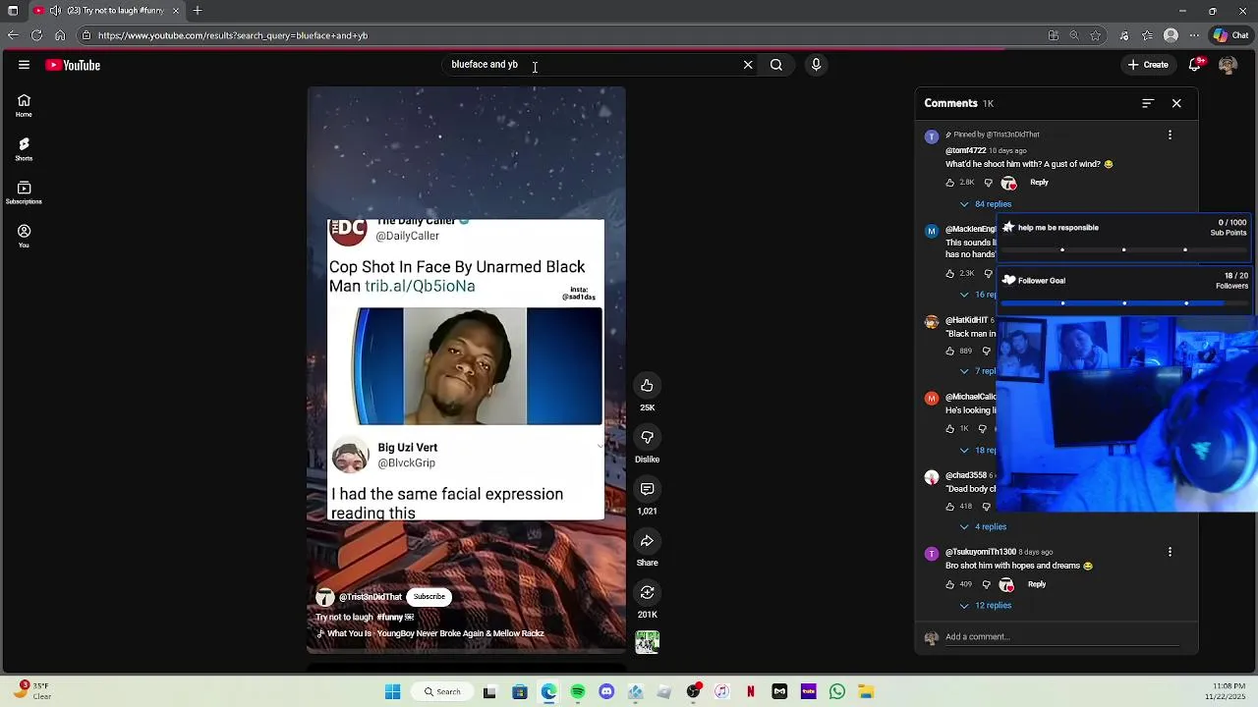
Task: Select the Try not to laugh tab
Action: pos(106,11)
